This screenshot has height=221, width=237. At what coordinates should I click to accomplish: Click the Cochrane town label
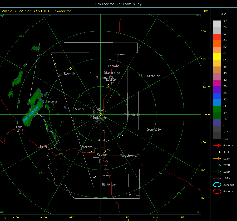pyautogui.click(x=86, y=147)
